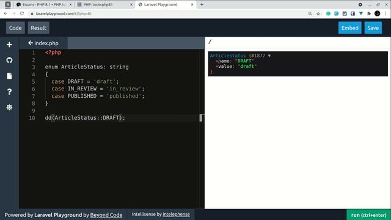This screenshot has height=220, width=391.
Task: Open the Beyond Code link
Action: click(x=106, y=215)
